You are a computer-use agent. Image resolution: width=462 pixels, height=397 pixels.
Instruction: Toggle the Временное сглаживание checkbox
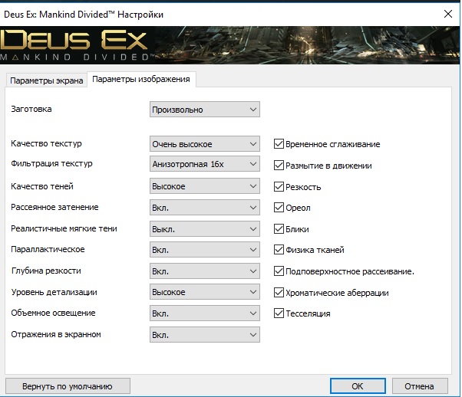279,144
